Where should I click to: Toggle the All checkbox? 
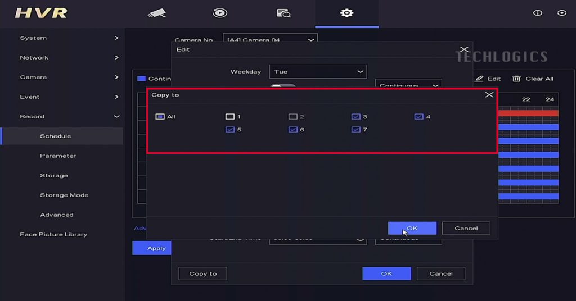[x=160, y=117]
